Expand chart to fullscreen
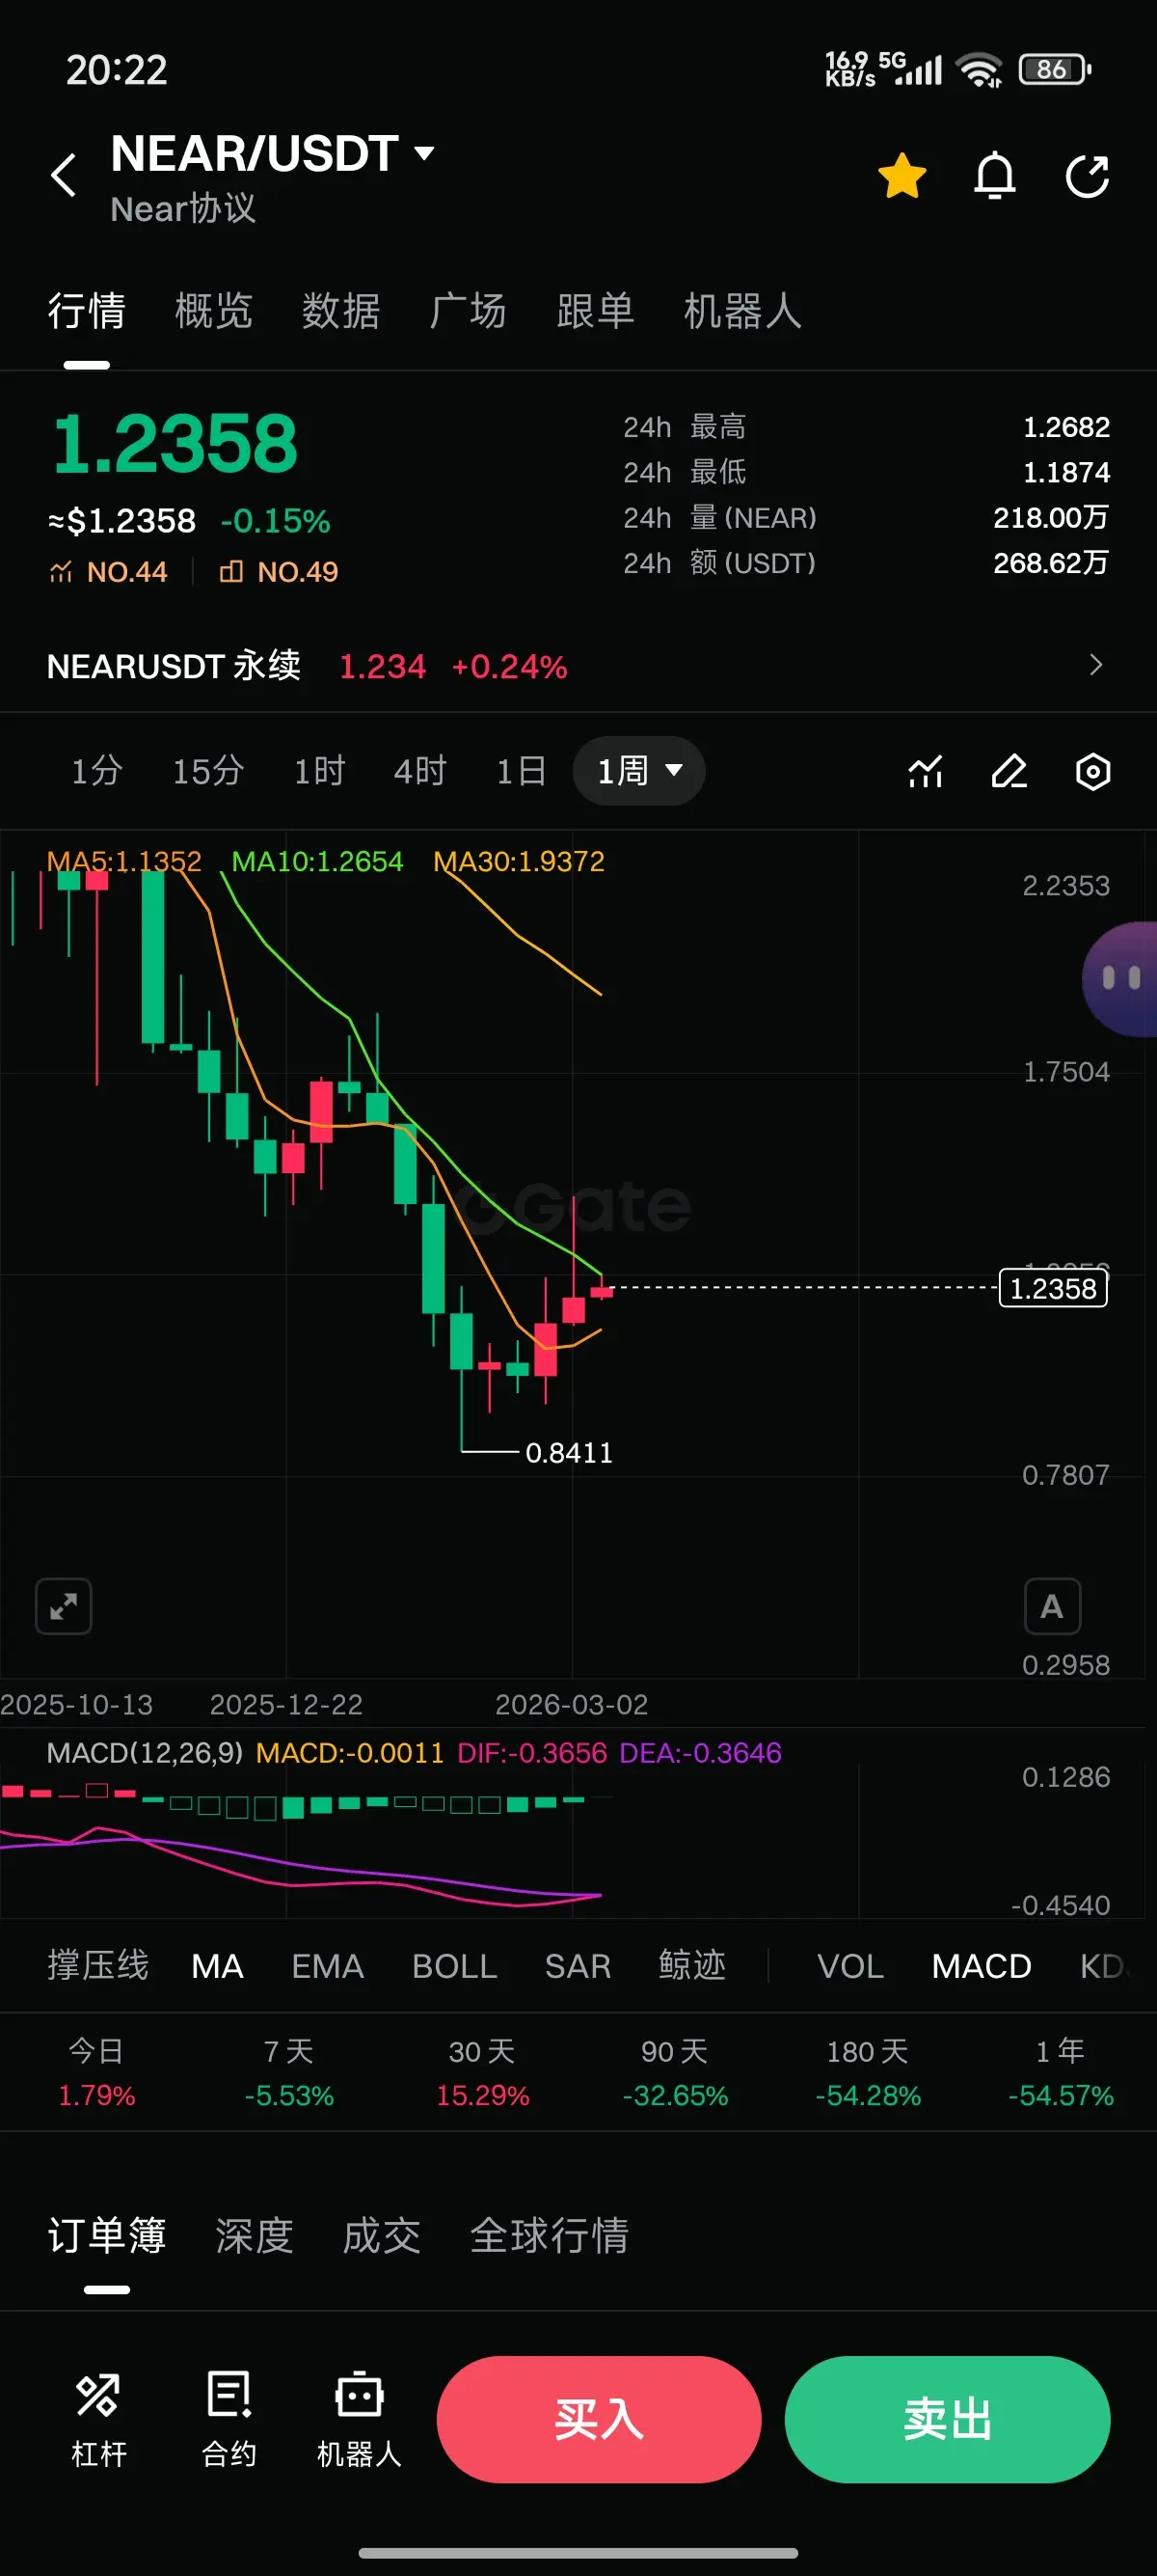 click(64, 1606)
